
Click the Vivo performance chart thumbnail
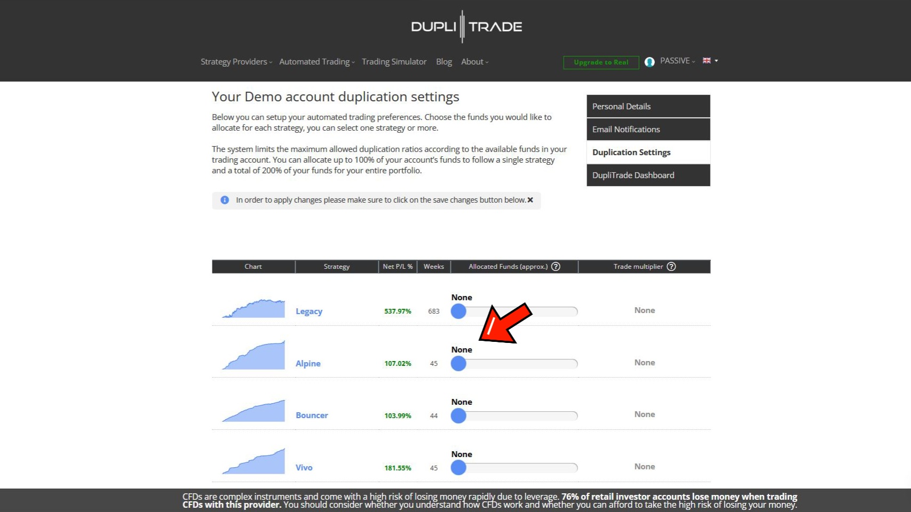[x=254, y=461]
